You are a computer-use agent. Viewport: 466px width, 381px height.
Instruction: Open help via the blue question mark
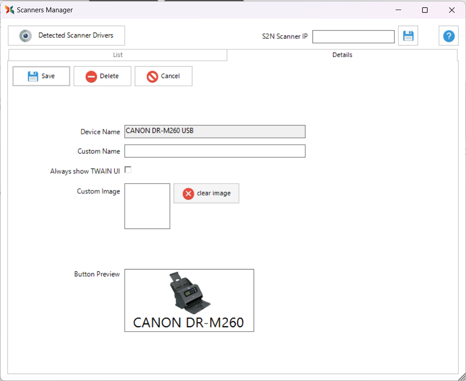448,36
